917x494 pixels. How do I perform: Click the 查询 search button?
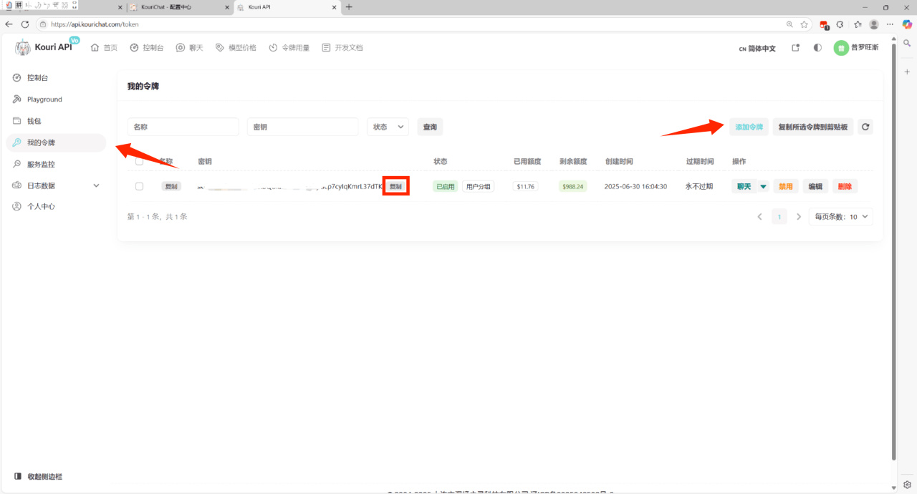(x=430, y=127)
